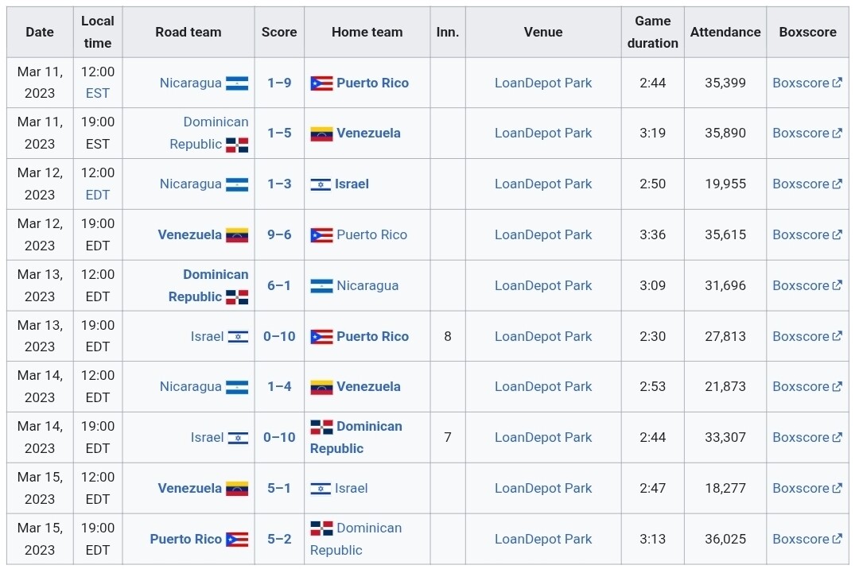
Task: Open the EST link in Mar 11 12:00 row
Action: pyautogui.click(x=98, y=93)
